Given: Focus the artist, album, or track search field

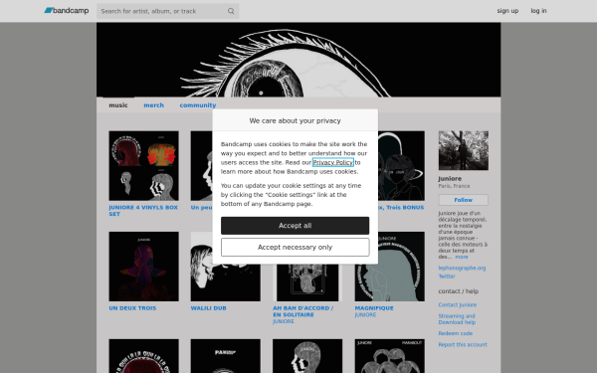Looking at the screenshot, I should pos(167,11).
